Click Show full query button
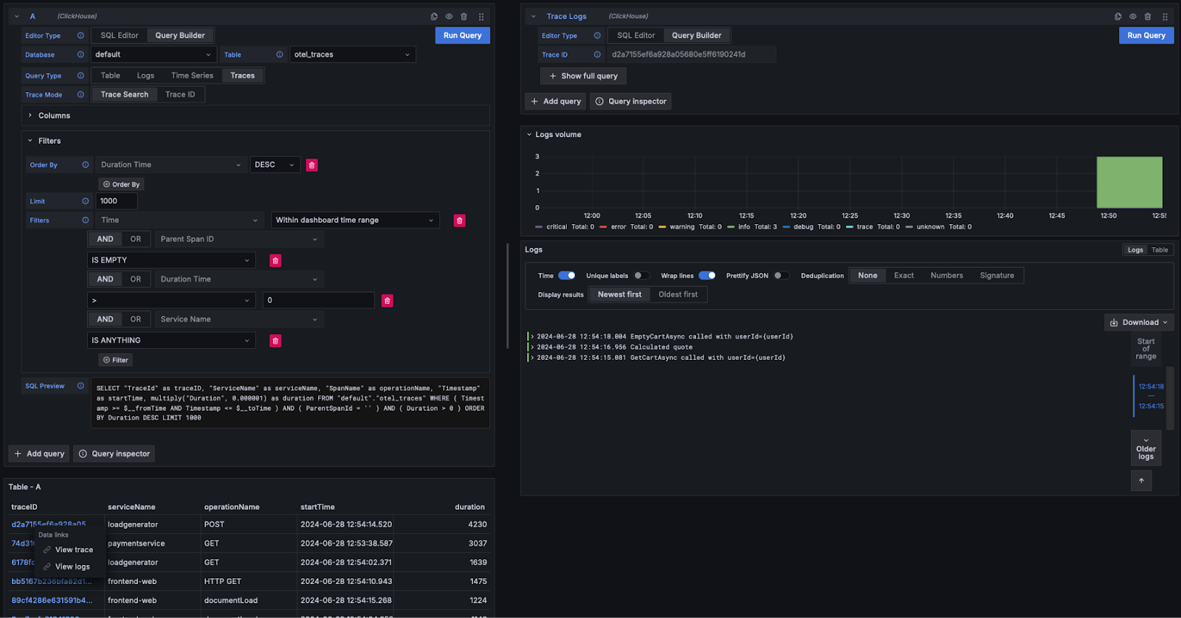 tap(583, 76)
